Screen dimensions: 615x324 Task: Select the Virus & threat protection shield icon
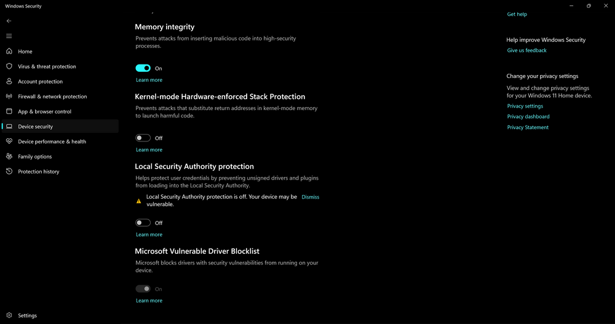pos(9,66)
